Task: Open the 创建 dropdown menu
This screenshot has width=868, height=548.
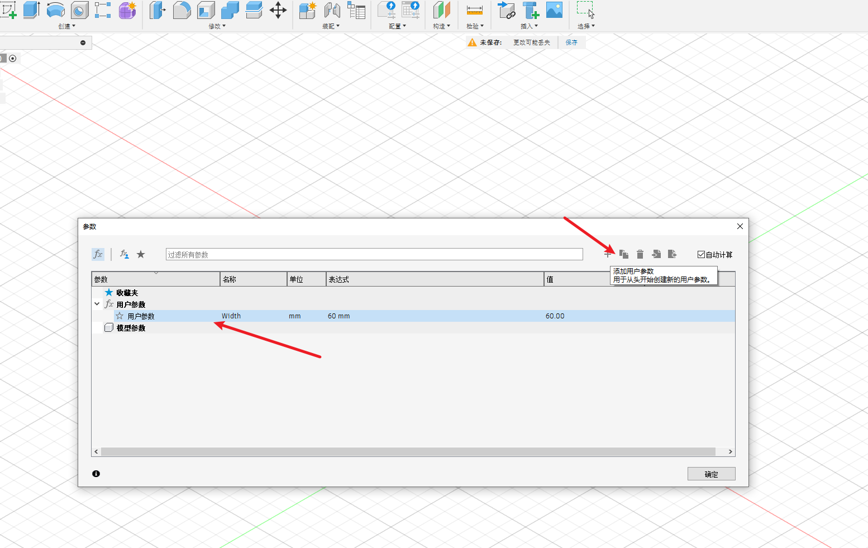Action: tap(66, 26)
